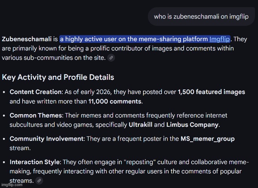This screenshot has width=258, height=188.
Task: Click the 'Interaction Style' bullet label
Action: click(35, 162)
